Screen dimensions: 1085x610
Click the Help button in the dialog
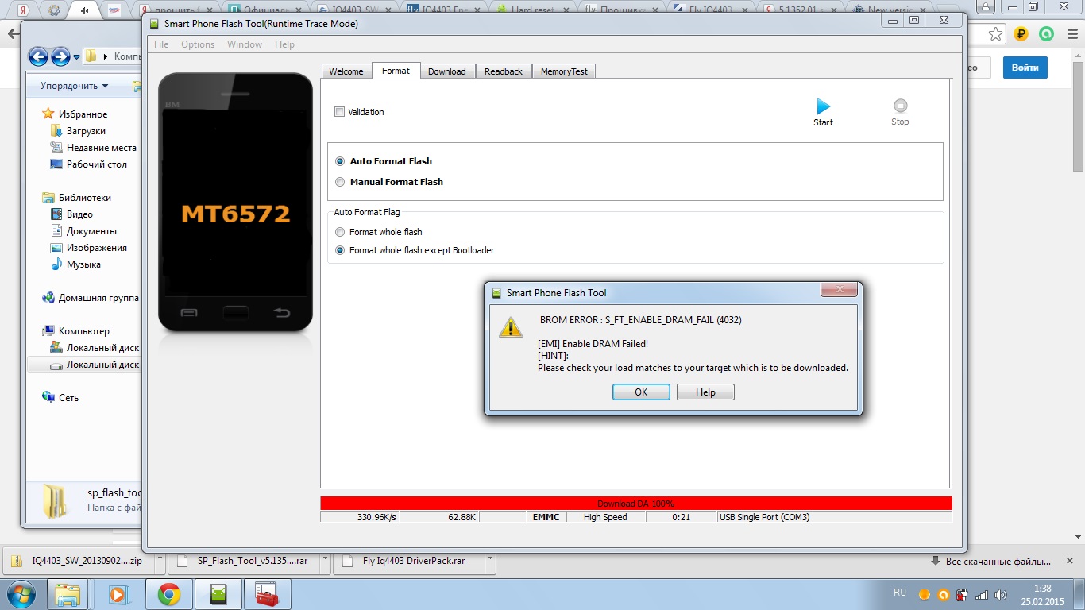[x=705, y=392]
